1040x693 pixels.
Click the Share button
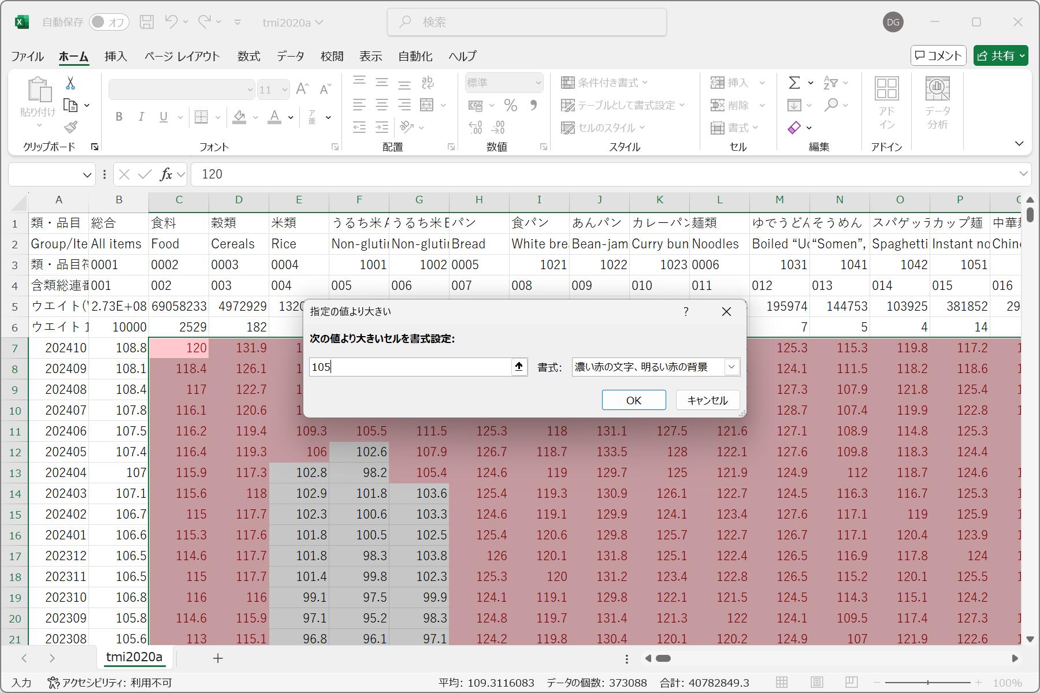(1001, 55)
